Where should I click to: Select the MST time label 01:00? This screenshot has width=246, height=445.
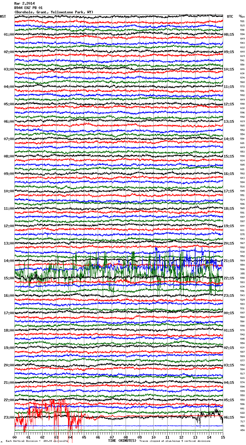coord(9,35)
